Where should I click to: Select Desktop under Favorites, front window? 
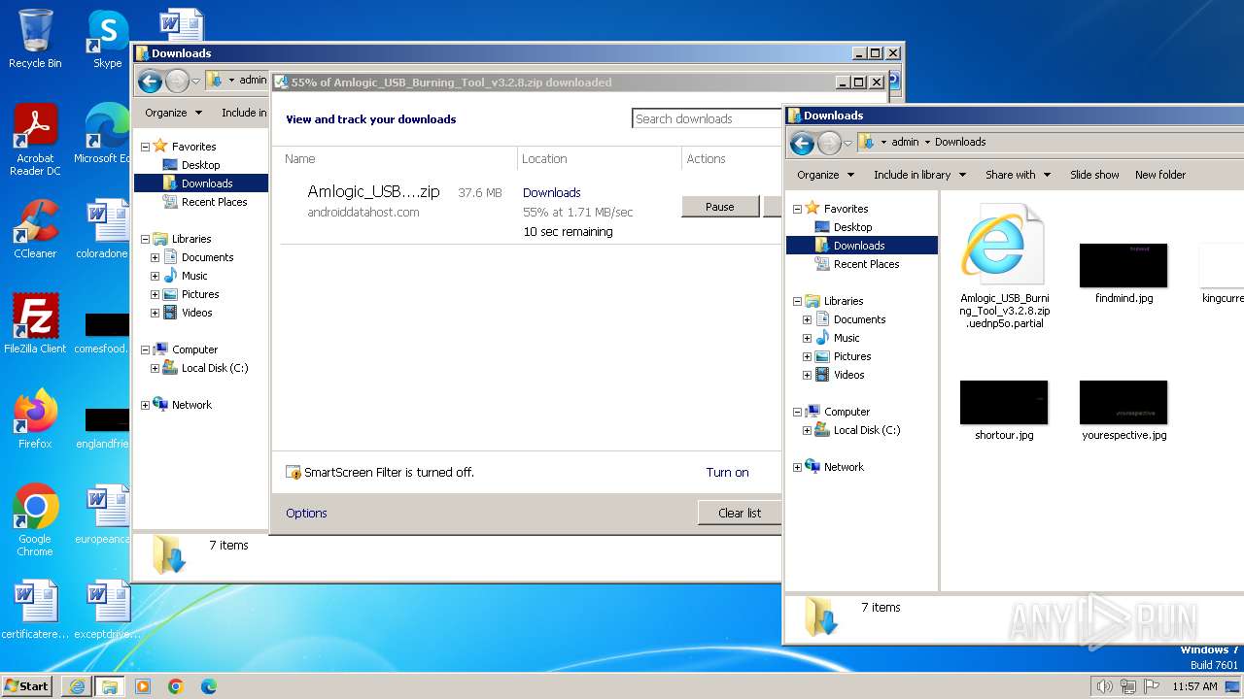point(852,227)
